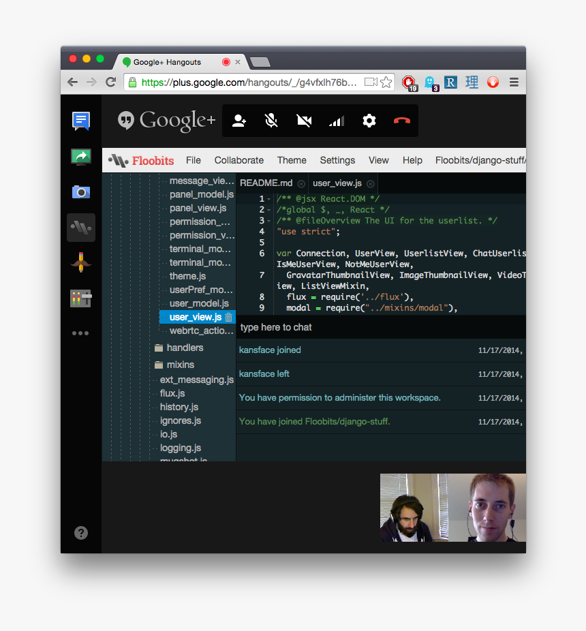The image size is (586, 631).
Task: Click the blue R extension icon
Action: point(450,82)
